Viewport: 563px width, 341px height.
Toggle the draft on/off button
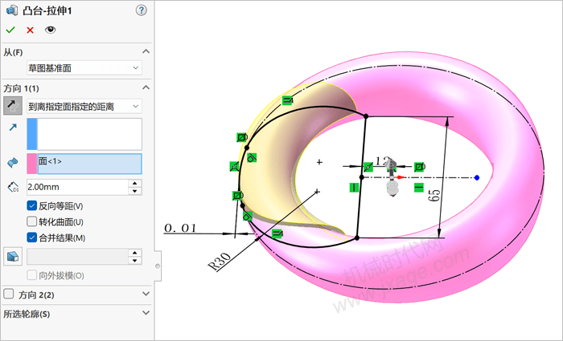pos(13,257)
